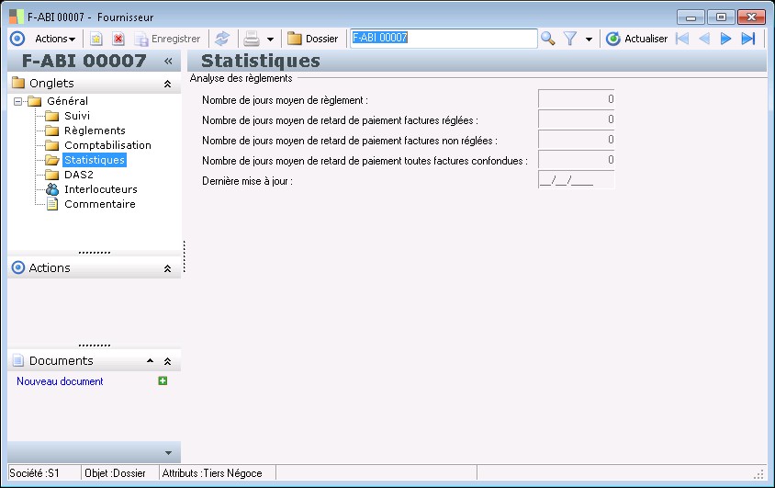Click the Attributs :Tiers Négoce status entry
Viewport: 775px width, 488px height.
(x=212, y=473)
